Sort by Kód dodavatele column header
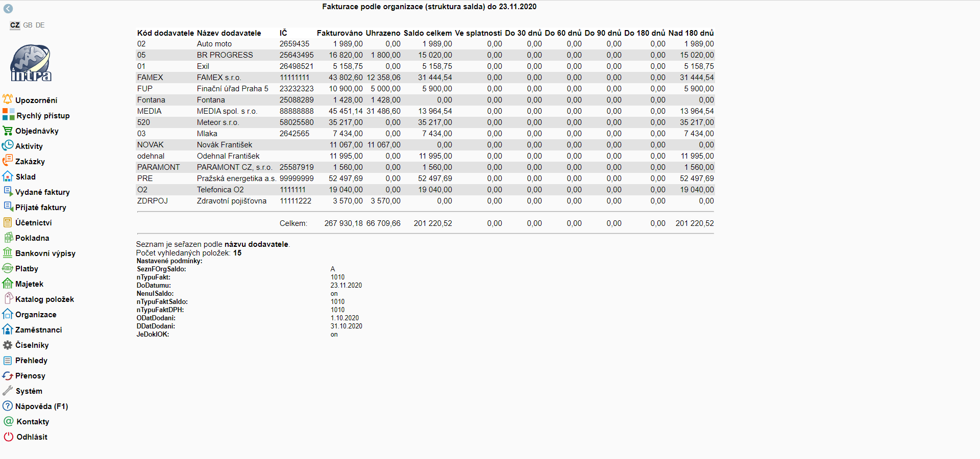 click(x=165, y=33)
